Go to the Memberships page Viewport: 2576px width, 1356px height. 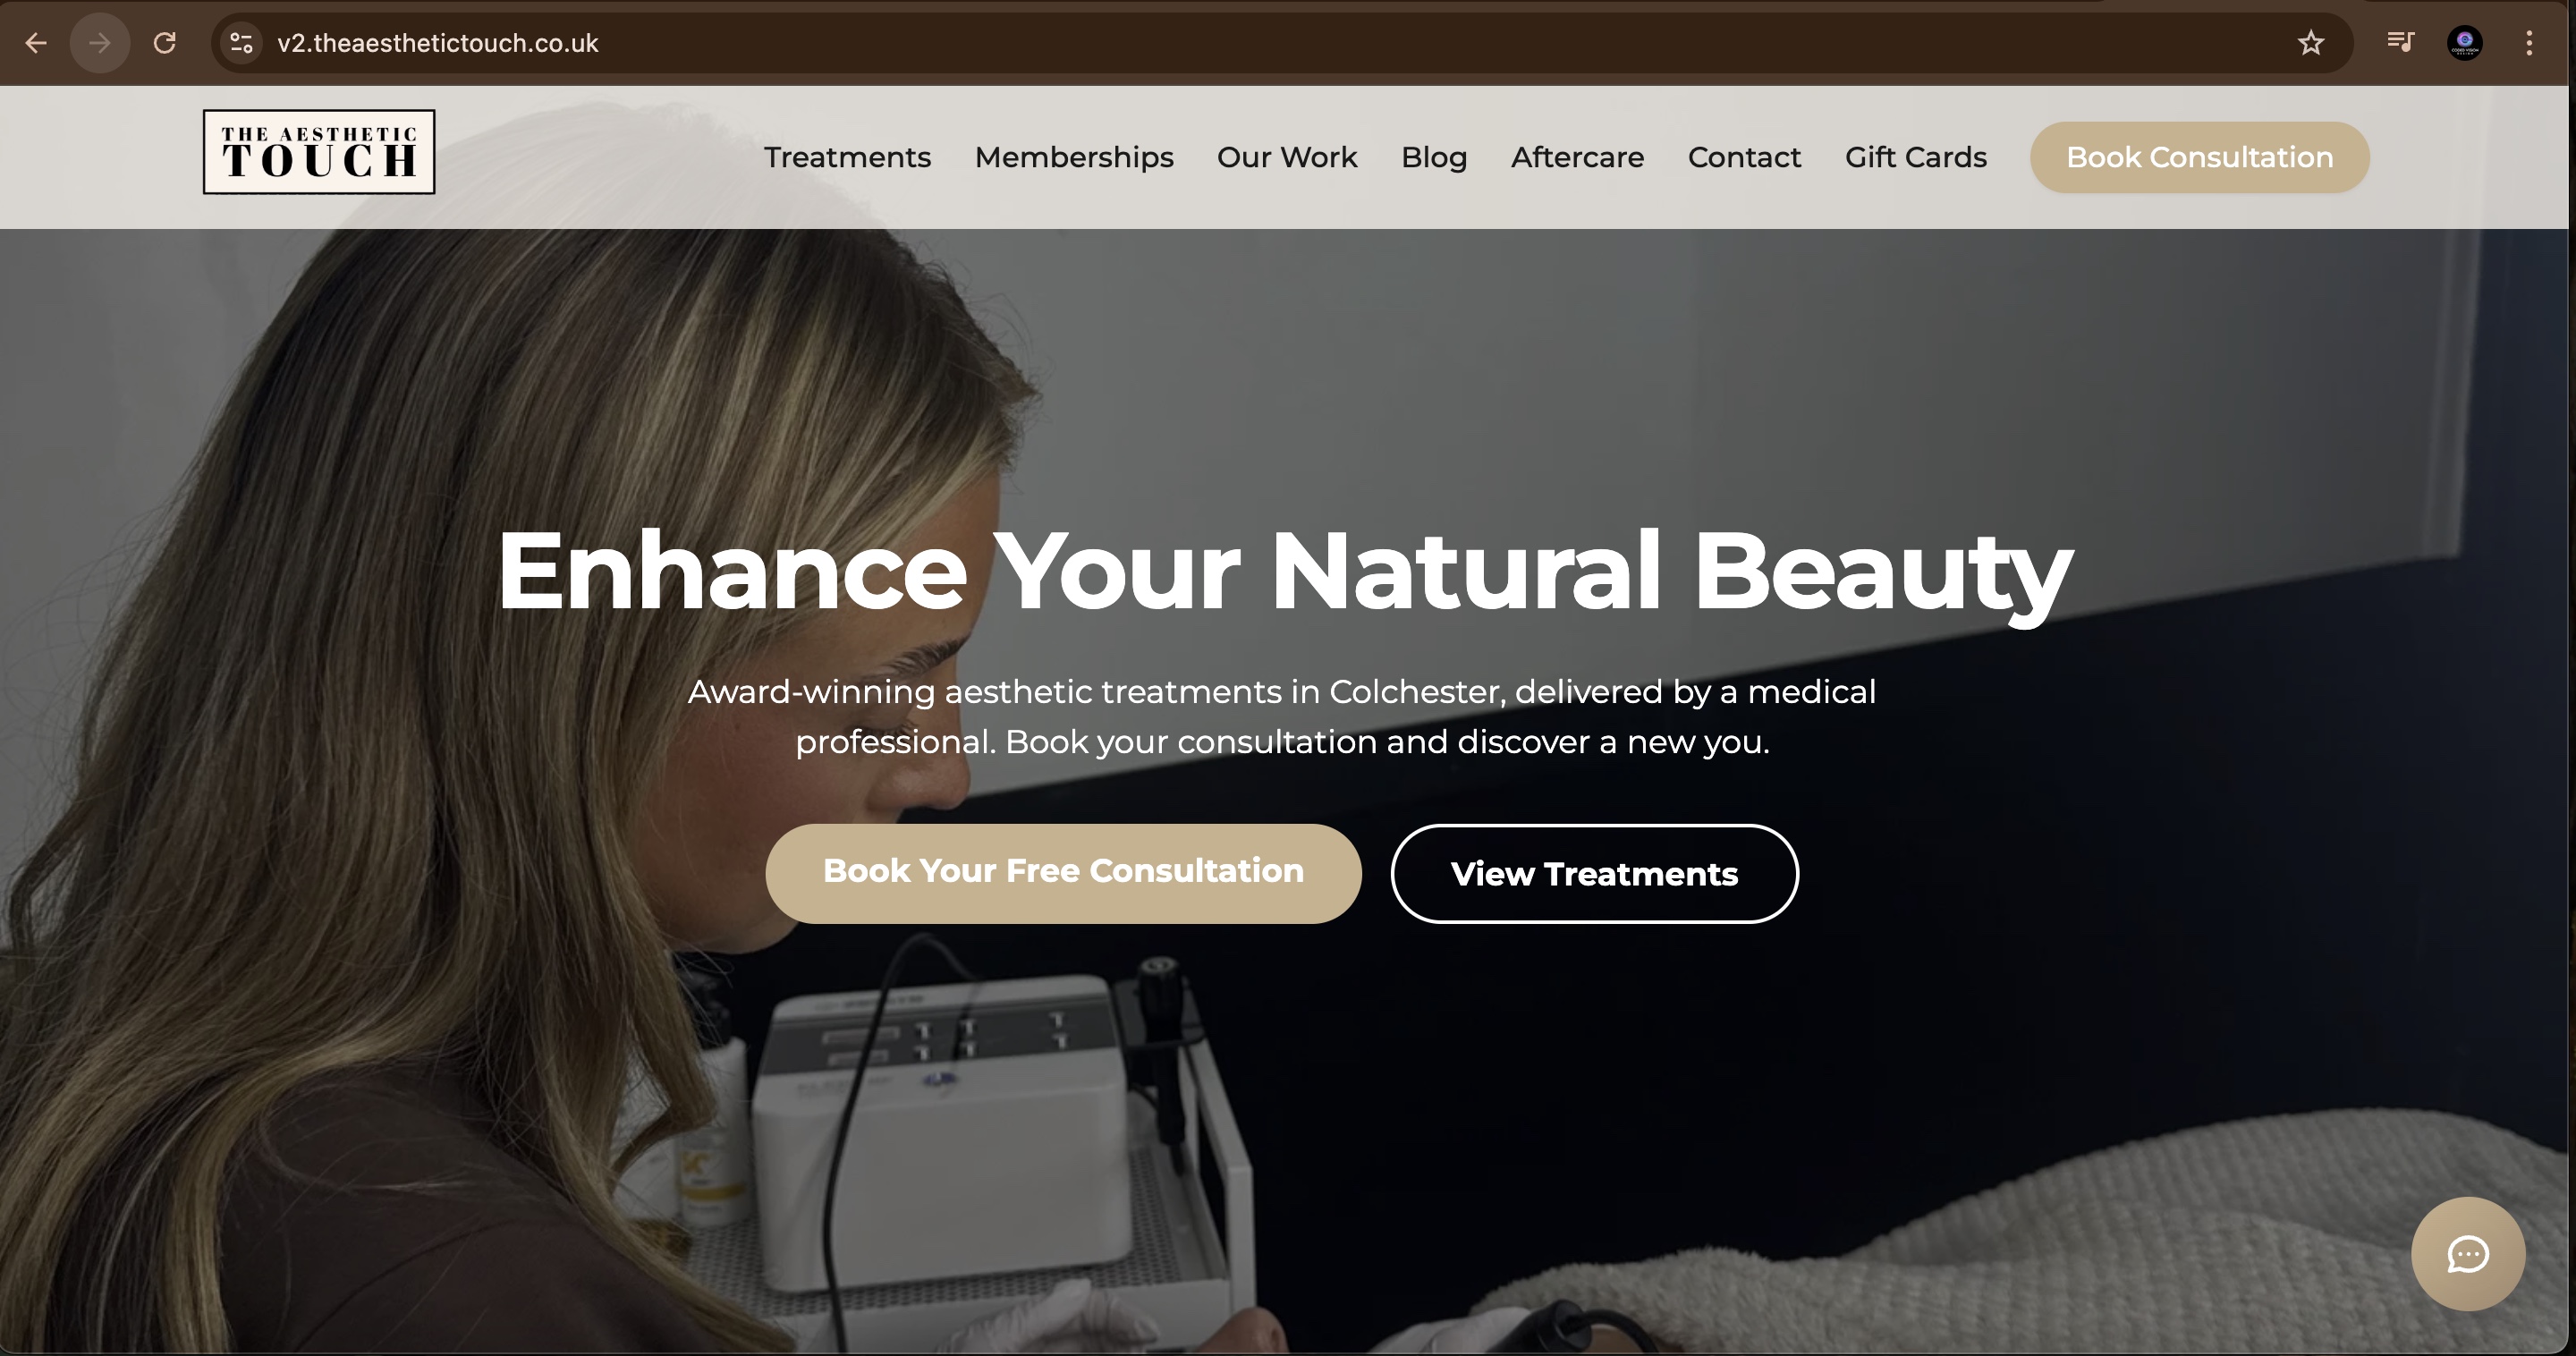[1074, 157]
